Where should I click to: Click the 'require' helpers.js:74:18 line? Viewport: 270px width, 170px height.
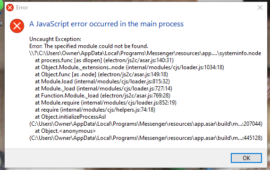(x=95, y=110)
